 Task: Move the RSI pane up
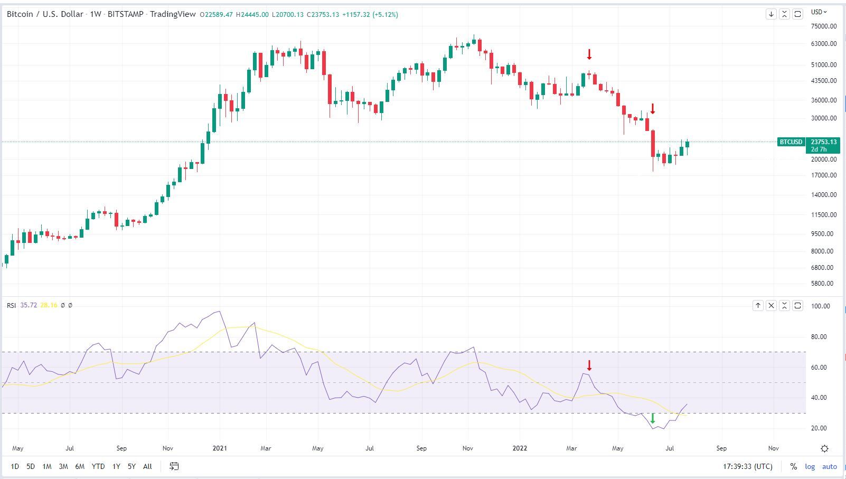(758, 305)
